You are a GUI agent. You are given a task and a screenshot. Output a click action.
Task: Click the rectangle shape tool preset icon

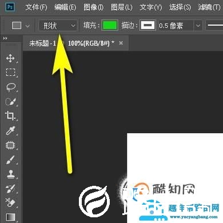pyautogui.click(x=17, y=25)
